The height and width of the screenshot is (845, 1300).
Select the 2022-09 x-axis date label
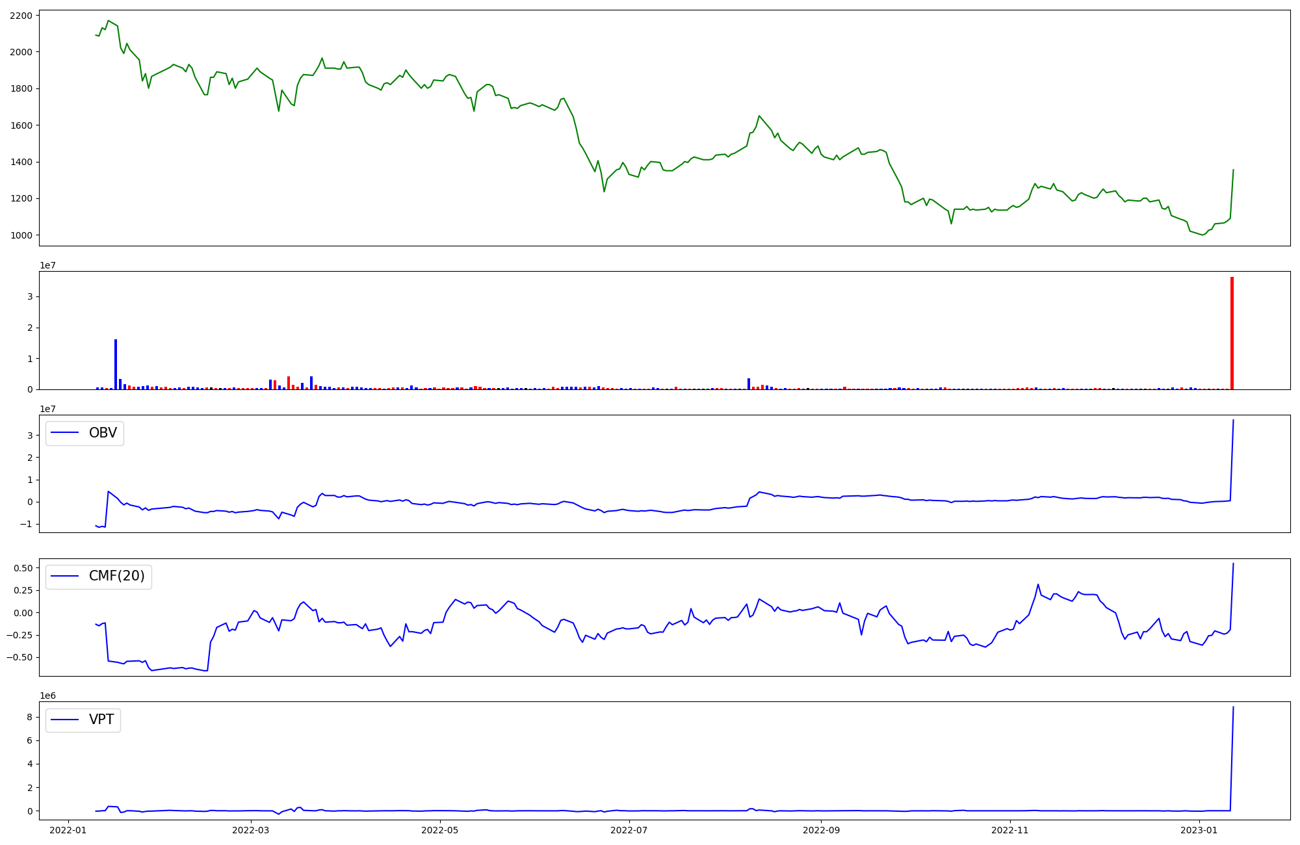tap(822, 830)
